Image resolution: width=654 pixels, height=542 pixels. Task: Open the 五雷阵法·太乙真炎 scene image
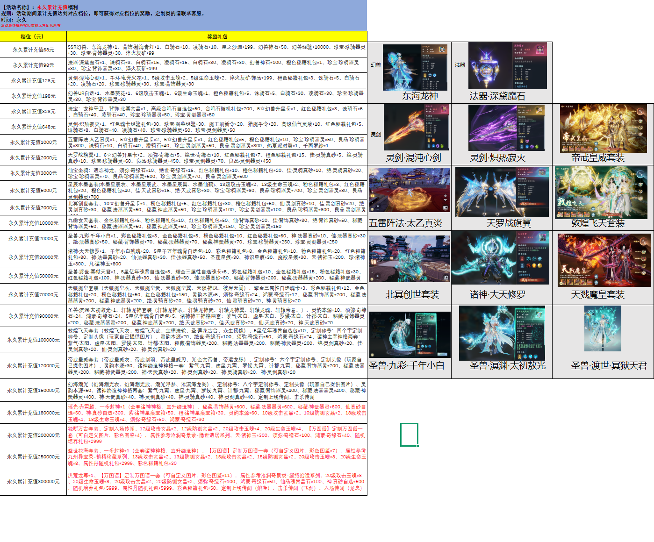click(409, 190)
